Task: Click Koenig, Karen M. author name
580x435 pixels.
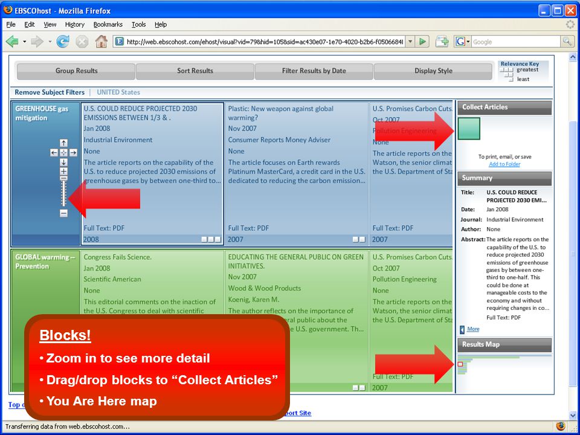Action: coord(254,300)
